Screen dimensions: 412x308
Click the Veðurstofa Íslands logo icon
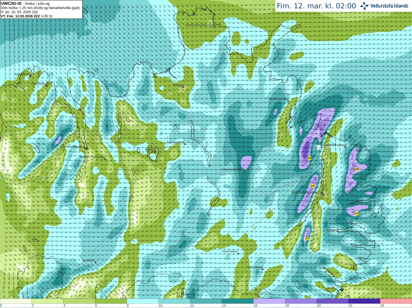364,5
